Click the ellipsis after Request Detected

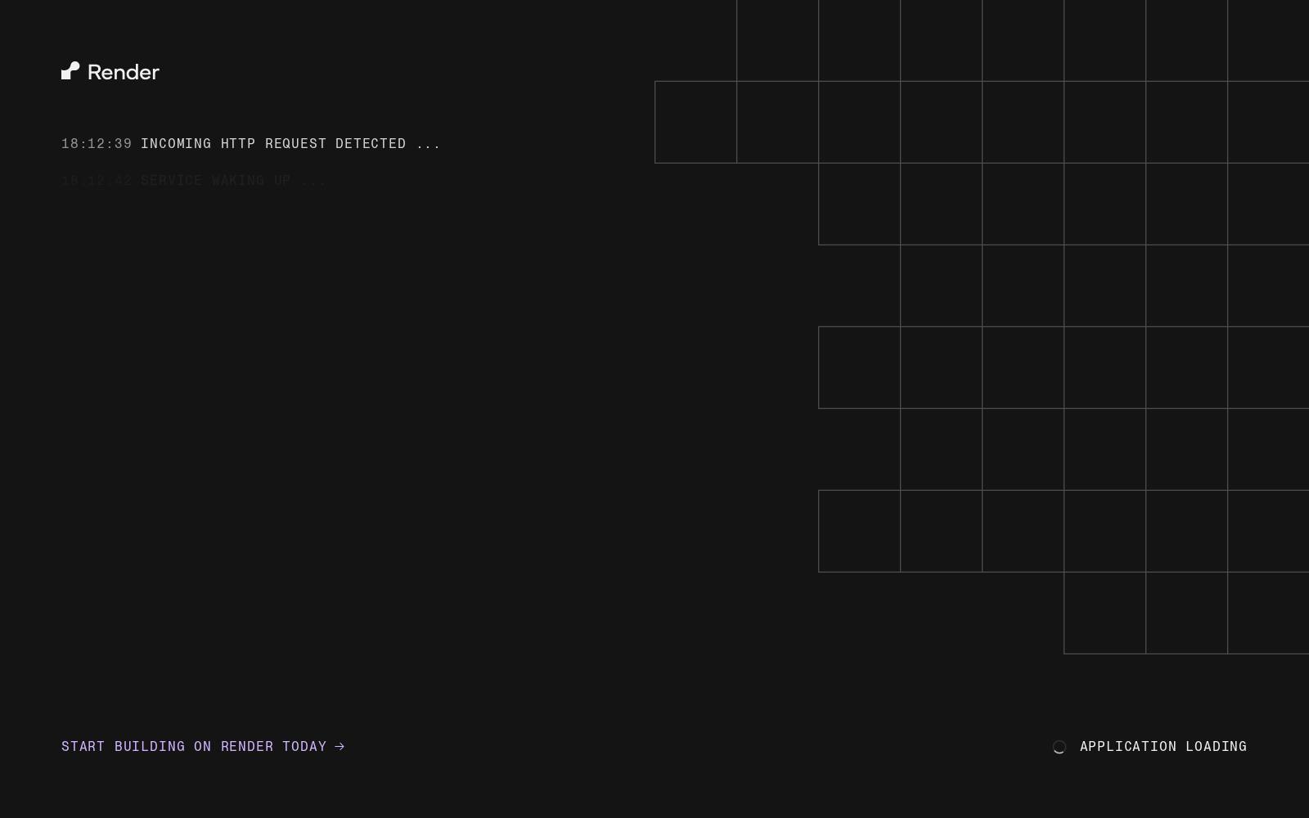tap(428, 143)
